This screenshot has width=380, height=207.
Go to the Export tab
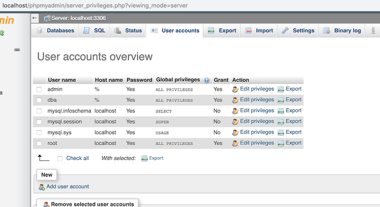point(221,30)
